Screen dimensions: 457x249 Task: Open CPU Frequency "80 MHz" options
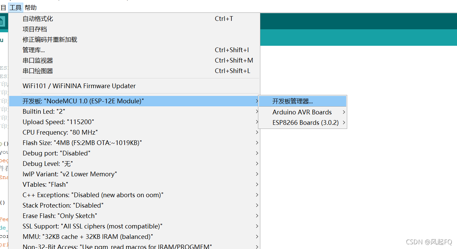tap(60, 132)
